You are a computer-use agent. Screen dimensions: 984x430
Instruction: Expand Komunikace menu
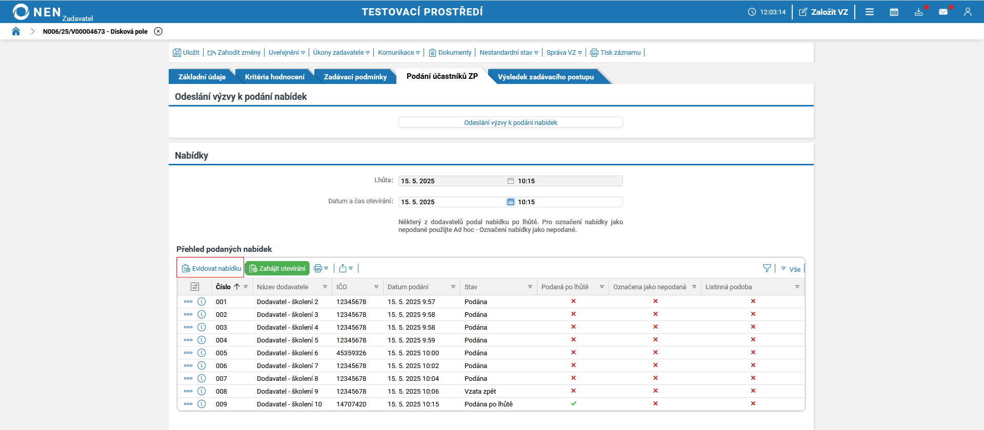coord(399,52)
